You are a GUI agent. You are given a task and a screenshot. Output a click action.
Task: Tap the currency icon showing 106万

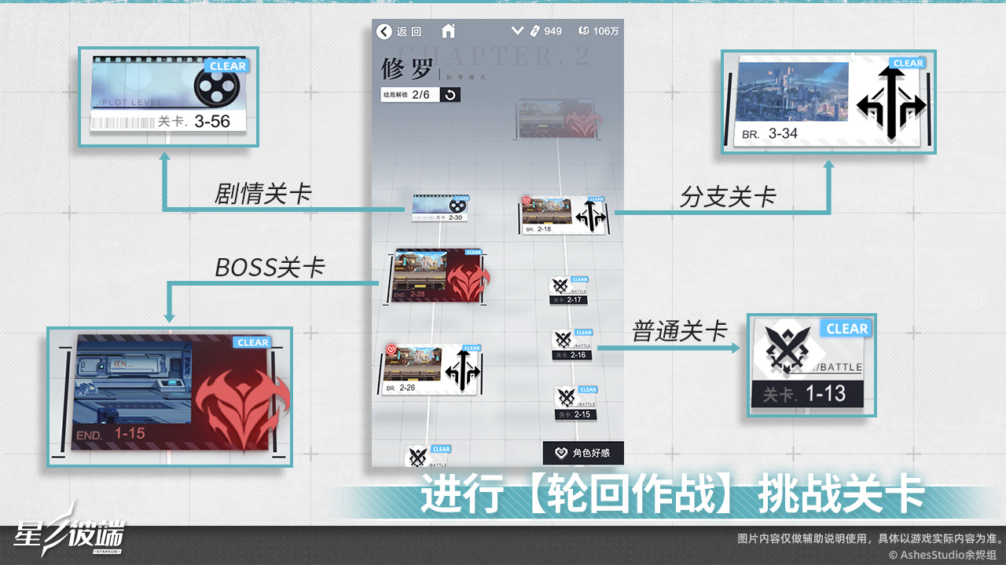(x=583, y=31)
